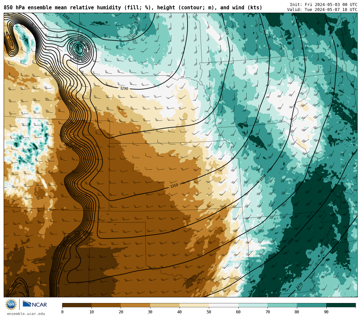
Task: Click the colorbar tick label 10
Action: click(92, 312)
